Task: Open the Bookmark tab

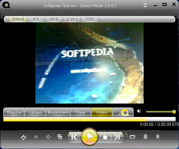Action: click(x=58, y=112)
